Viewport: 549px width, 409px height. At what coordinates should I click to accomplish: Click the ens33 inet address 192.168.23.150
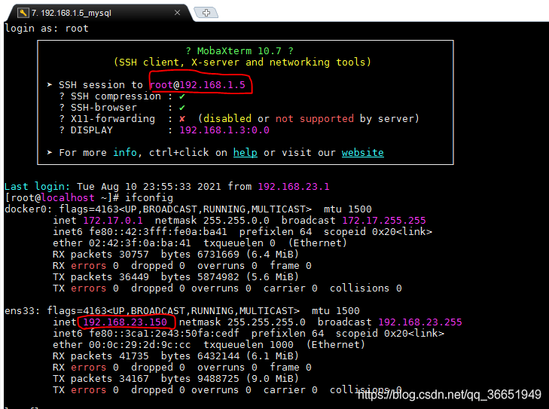[x=125, y=322]
